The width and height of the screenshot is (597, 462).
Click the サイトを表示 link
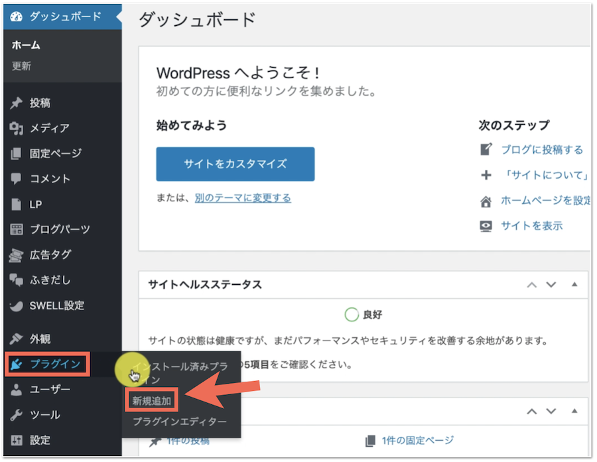click(531, 226)
